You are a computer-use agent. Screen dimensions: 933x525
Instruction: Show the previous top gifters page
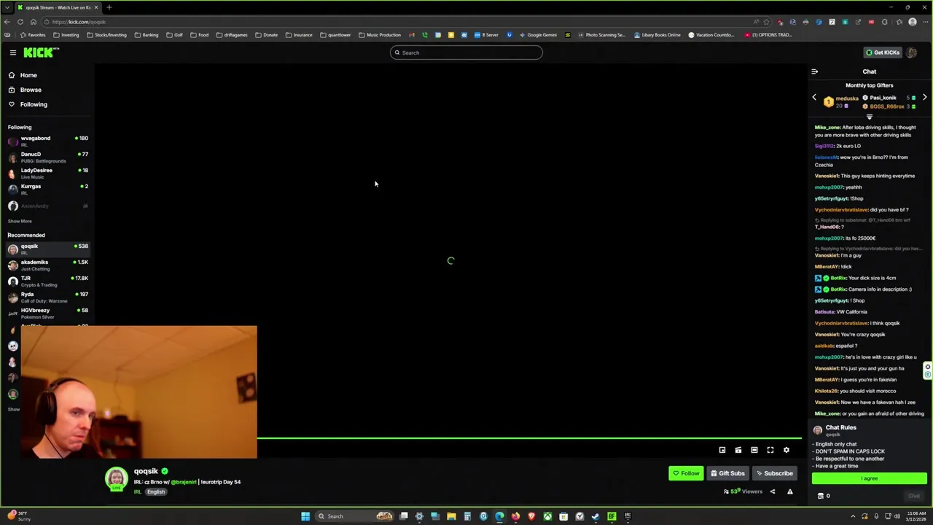point(814,98)
